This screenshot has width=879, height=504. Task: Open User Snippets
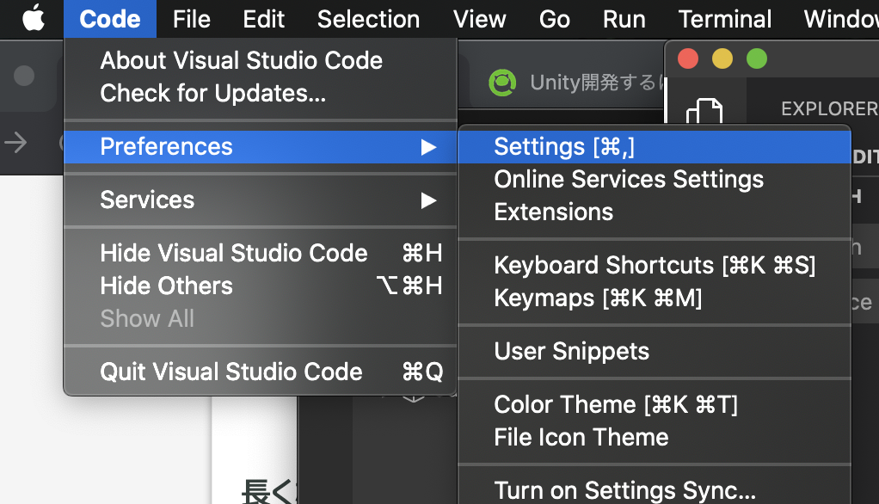click(x=655, y=352)
